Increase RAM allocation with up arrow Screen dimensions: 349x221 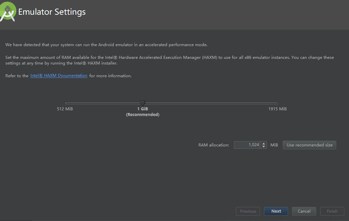click(264, 143)
